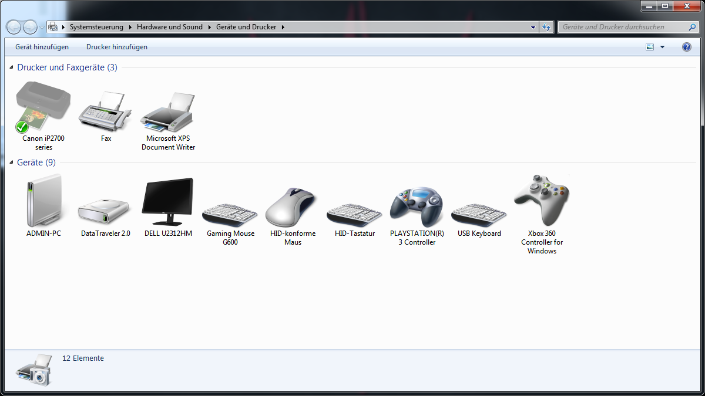Select the Xbox 360 Controller for Windows icon

541,201
